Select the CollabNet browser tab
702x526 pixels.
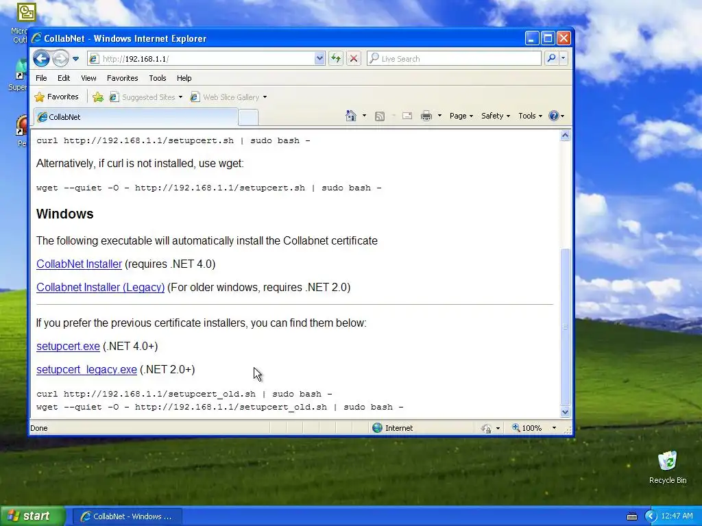(136, 117)
